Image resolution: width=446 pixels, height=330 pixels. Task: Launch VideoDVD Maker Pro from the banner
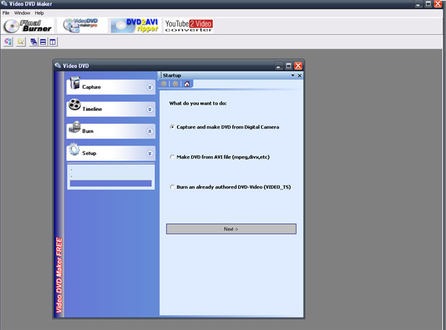pyautogui.click(x=81, y=25)
